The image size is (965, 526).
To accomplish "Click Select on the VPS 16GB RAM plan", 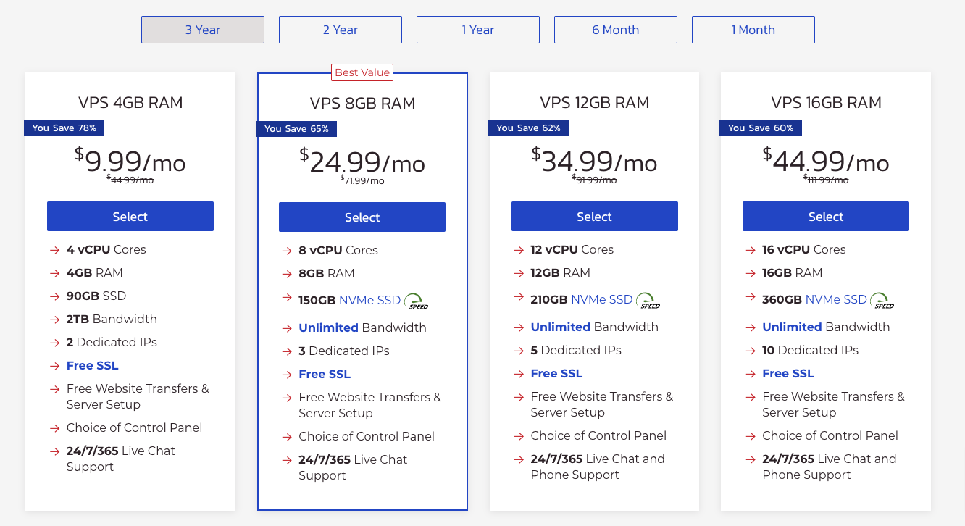I will (x=825, y=216).
